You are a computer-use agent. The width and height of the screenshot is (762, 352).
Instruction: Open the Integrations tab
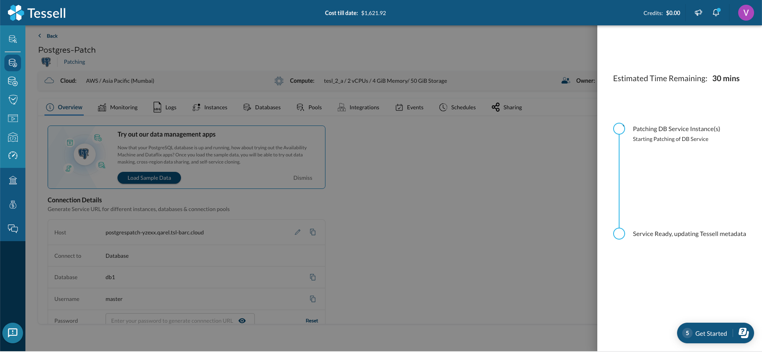coord(358,107)
